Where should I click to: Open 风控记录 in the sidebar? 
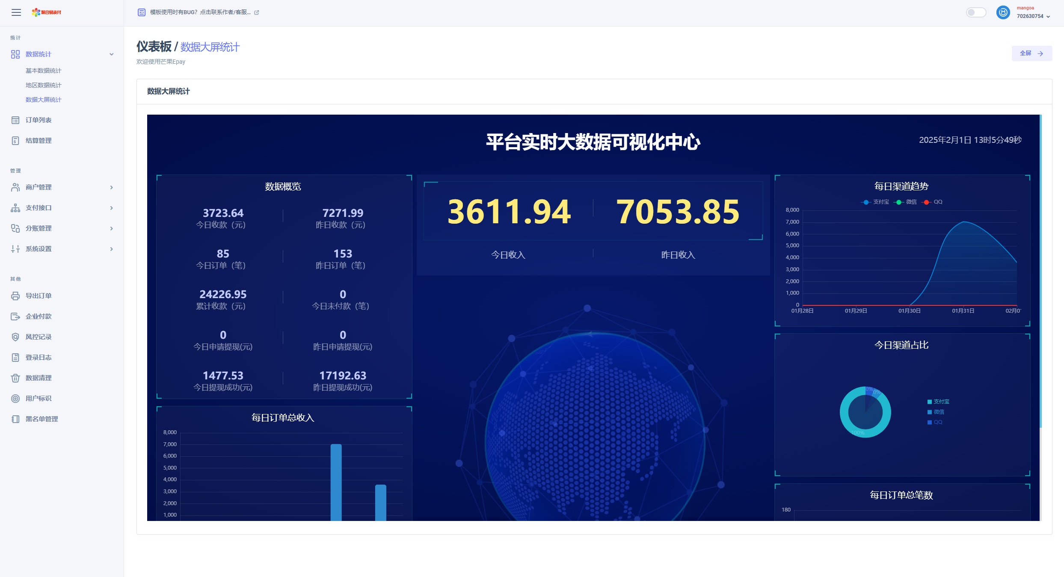[x=38, y=337]
